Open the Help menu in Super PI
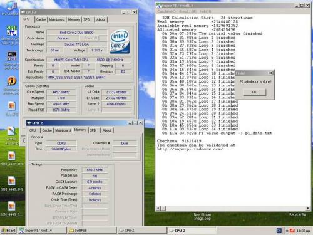This screenshot has width=313, height=235. click(205, 11)
